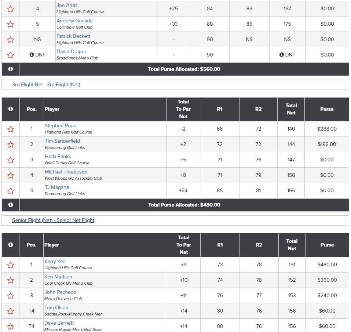Screen dimensions: 351x332
Task: Click info icon in 3rd Flight header
Action: [11, 109]
